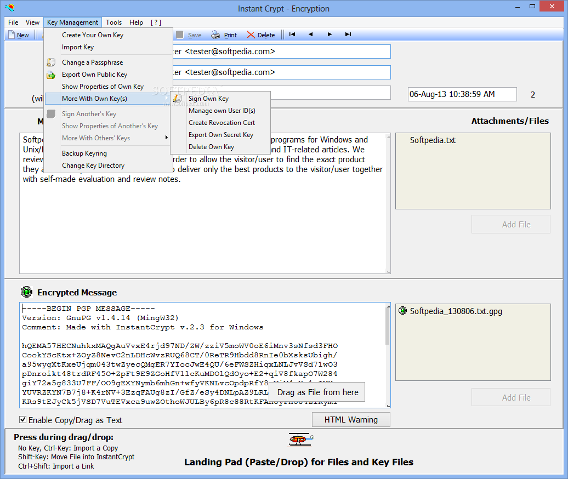Click the grayed Save icon
Screen dimensions: 568x479
coord(180,35)
